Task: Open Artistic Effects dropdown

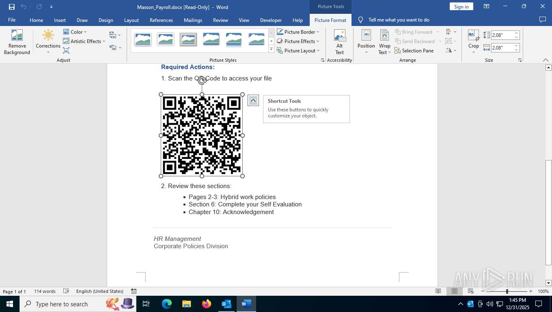Action: [84, 41]
